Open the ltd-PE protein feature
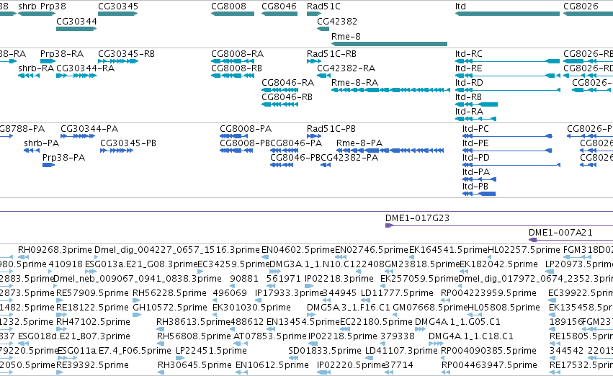The height and width of the screenshot is (376, 613). coord(507,151)
